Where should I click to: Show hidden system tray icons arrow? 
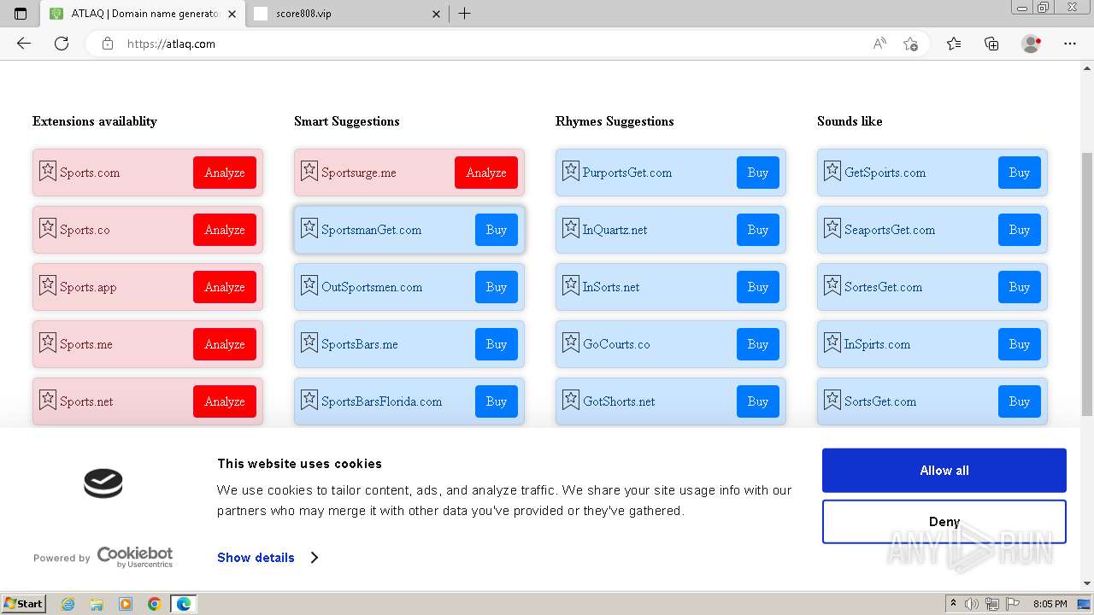tap(953, 604)
